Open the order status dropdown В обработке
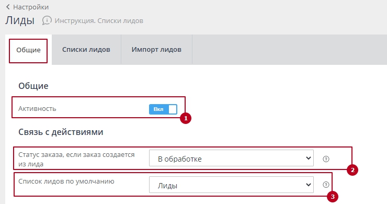The image size is (387, 204). (231, 158)
